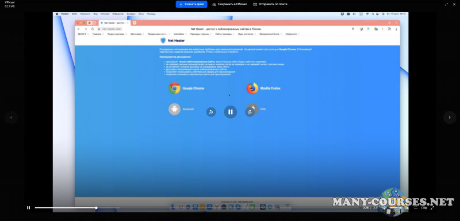Toggle viewer expand icon beside the close X
The image size is (460, 221).
click(447, 4)
